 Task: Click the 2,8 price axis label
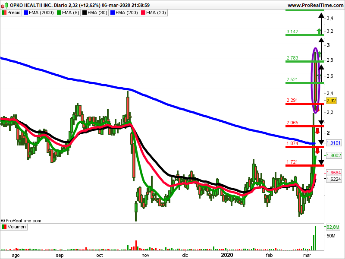tap(329, 60)
